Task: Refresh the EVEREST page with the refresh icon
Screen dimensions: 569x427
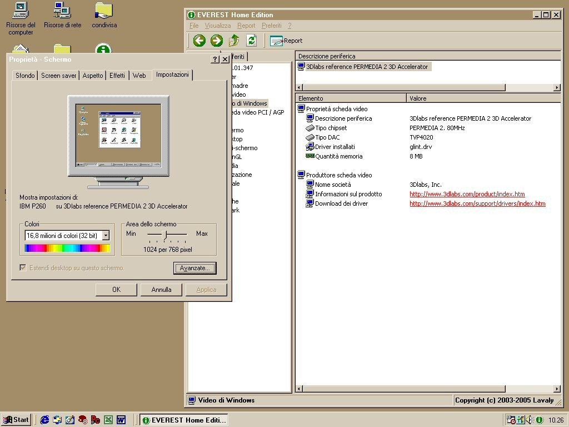Action: point(252,40)
